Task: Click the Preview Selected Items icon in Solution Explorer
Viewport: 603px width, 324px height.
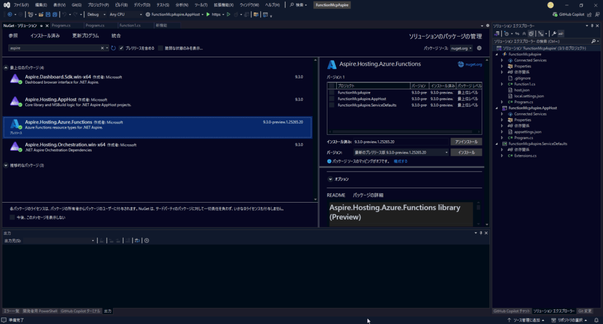Action: pyautogui.click(x=561, y=34)
